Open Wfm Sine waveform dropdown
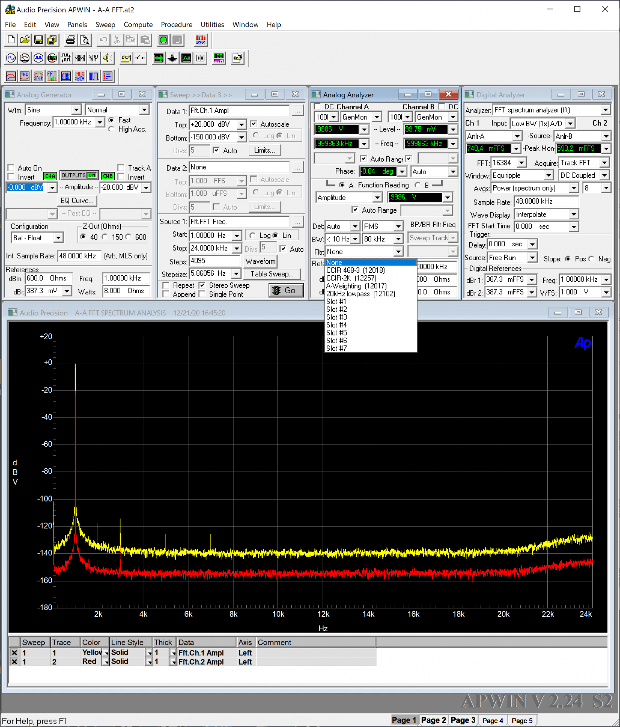The height and width of the screenshot is (727, 620). coord(76,110)
